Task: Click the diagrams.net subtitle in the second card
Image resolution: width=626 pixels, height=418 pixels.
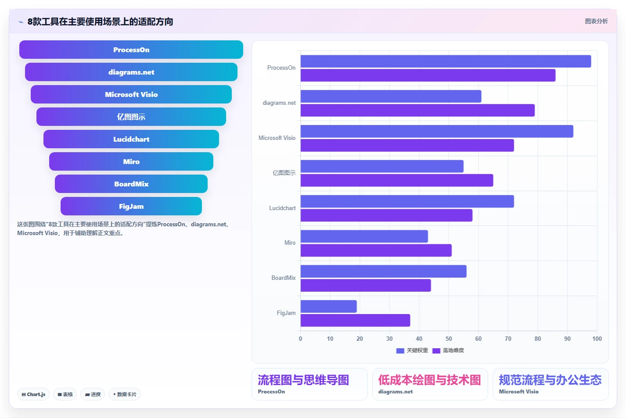Action: [396, 392]
